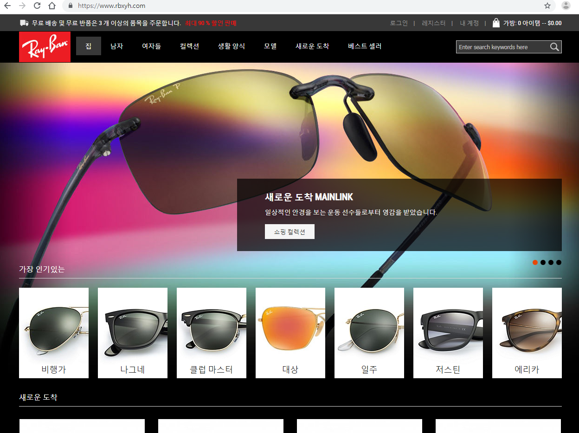Click the delivery truck icon in top bar
579x433 pixels.
[24, 23]
